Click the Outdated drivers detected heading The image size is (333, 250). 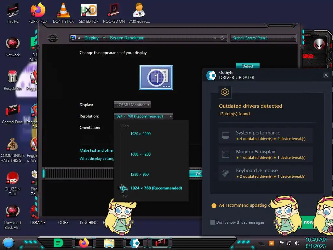(x=250, y=106)
